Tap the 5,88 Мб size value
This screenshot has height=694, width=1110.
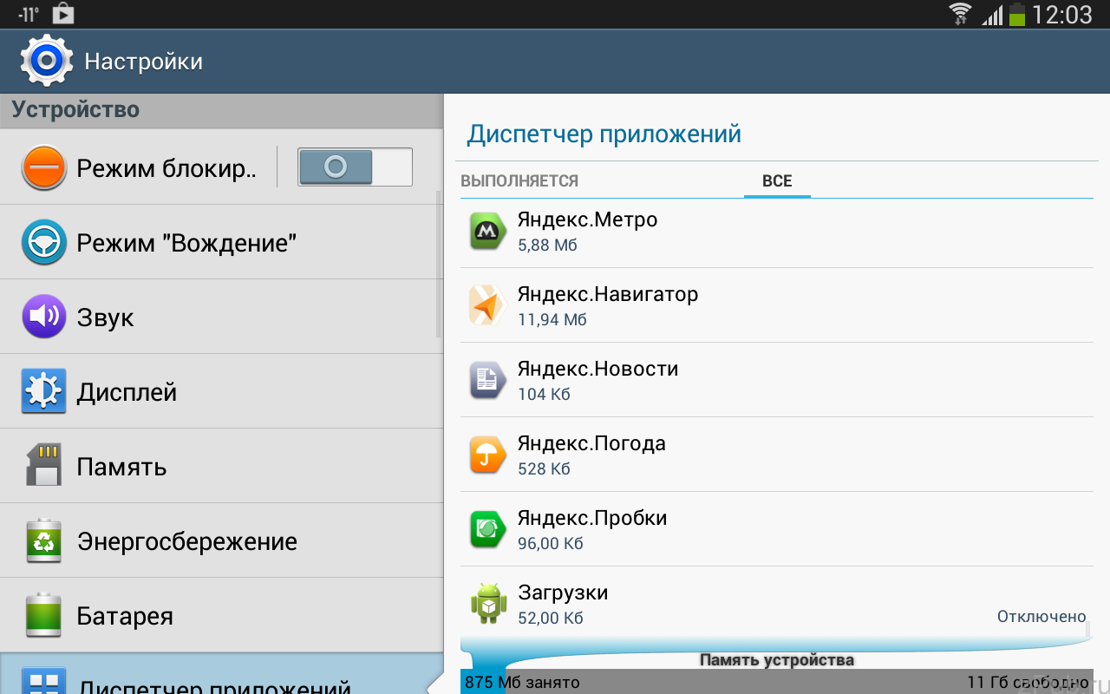(x=547, y=246)
